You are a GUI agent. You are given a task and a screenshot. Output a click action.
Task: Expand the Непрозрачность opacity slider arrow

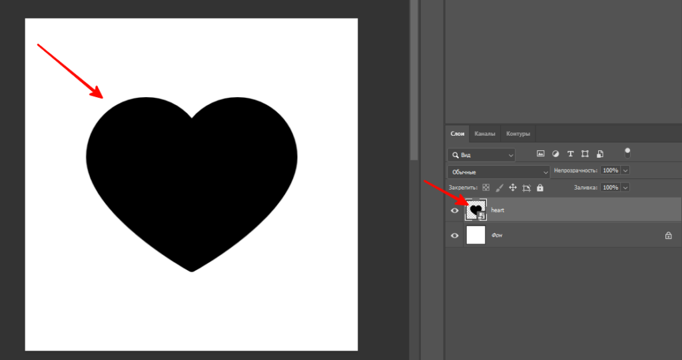pos(625,171)
